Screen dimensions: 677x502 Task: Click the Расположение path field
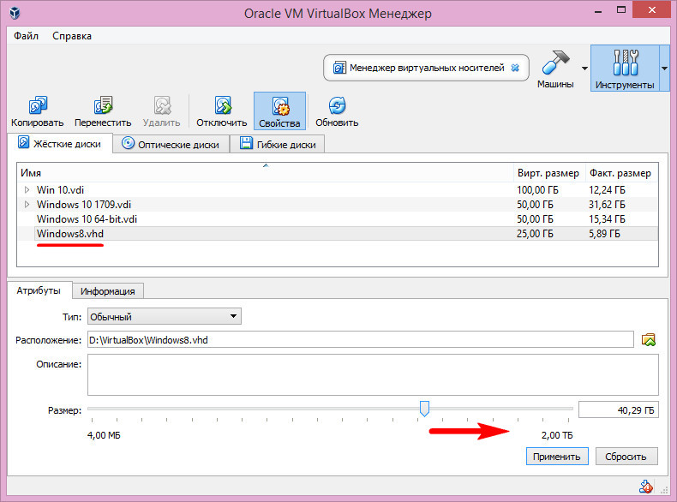click(x=361, y=340)
